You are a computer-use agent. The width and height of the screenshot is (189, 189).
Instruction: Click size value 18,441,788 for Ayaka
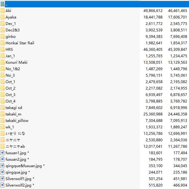tap(153, 17)
